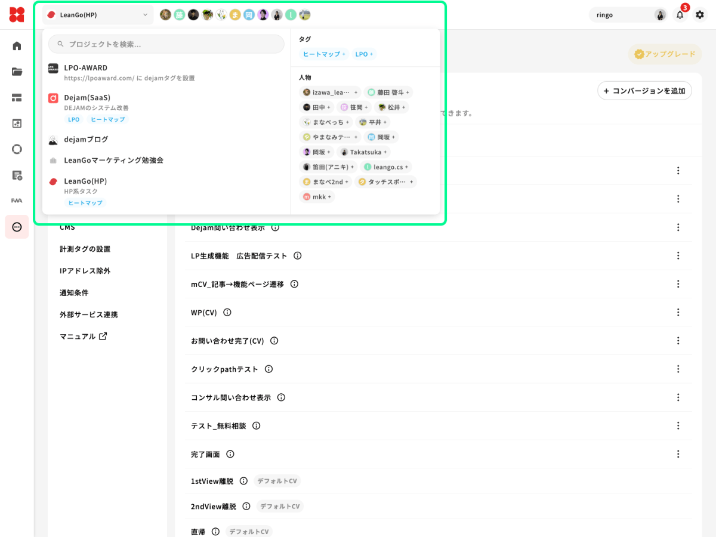The height and width of the screenshot is (537, 716).
Task: Add person filter 田中
Action: click(x=316, y=107)
